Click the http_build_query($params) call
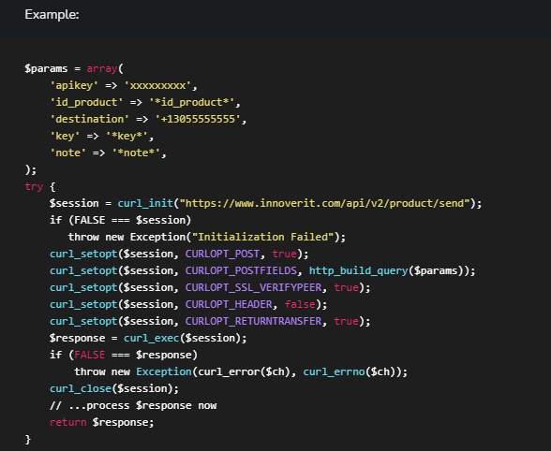The height and width of the screenshot is (451, 551). 386,270
